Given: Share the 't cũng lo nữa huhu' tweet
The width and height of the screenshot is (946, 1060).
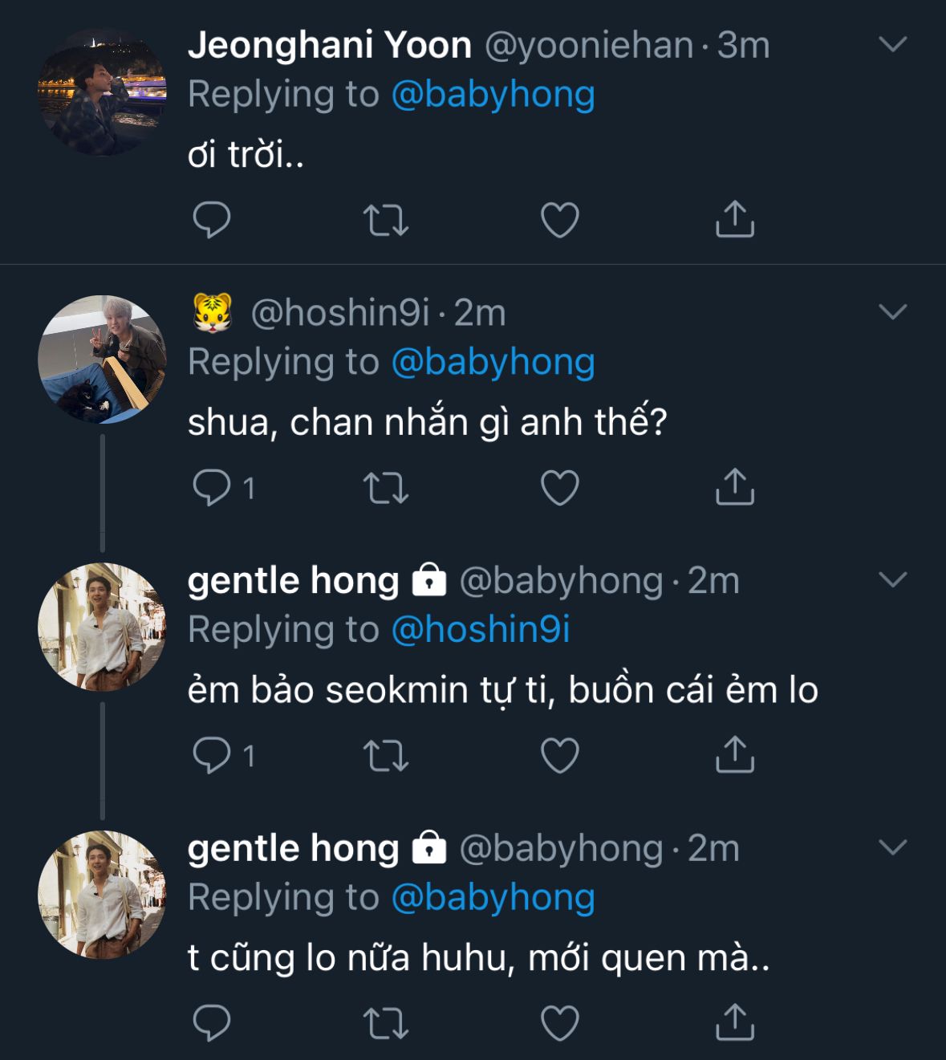Looking at the screenshot, I should pos(734,1023).
